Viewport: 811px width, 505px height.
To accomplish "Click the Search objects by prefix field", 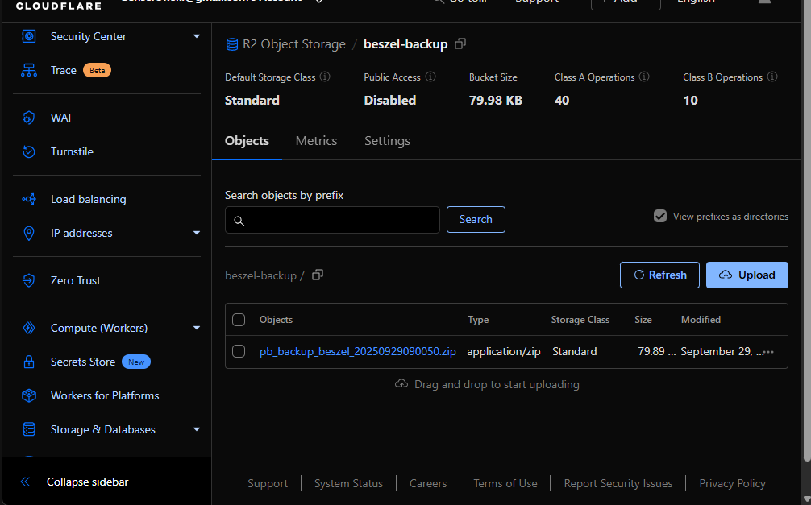I will [332, 220].
